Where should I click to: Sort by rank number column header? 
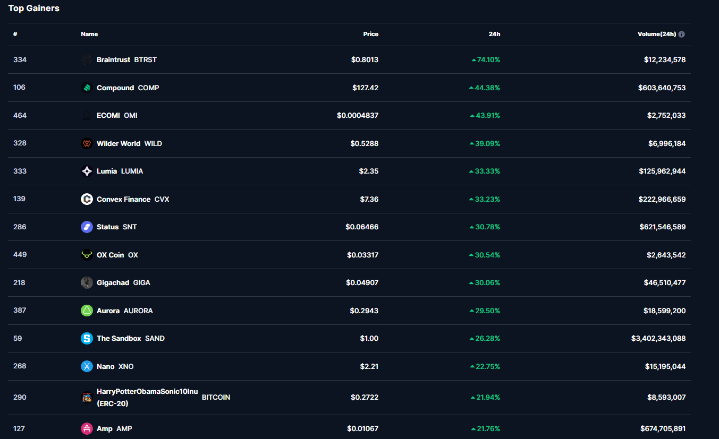15,35
